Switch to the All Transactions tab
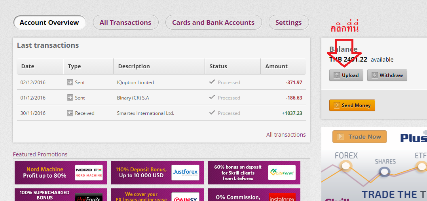 point(125,23)
